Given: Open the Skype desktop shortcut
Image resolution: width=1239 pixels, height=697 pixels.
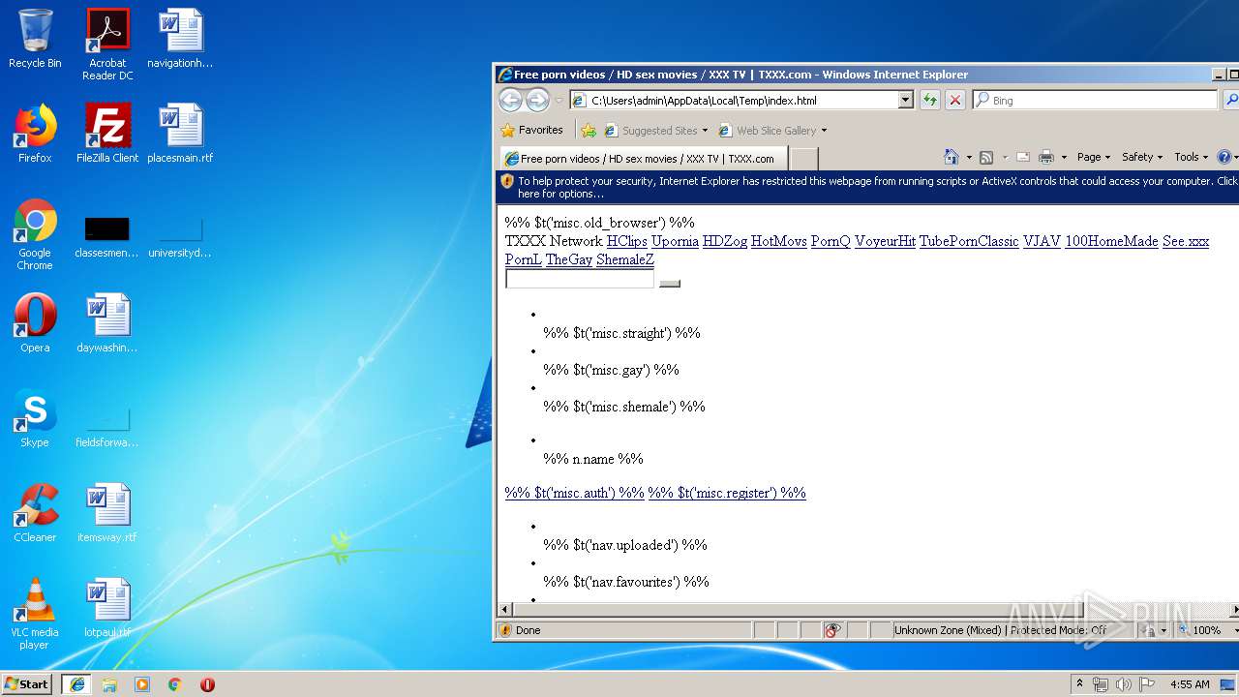Looking at the screenshot, I should tap(35, 418).
